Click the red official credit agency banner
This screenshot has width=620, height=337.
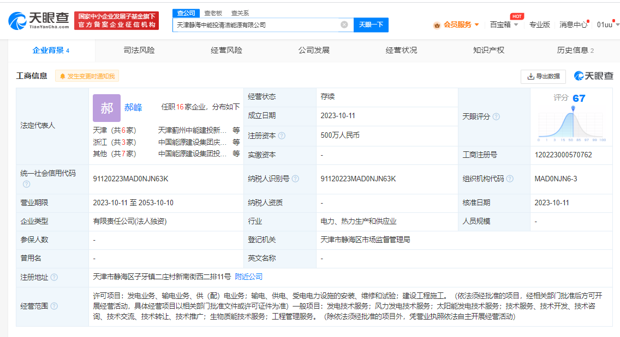click(x=117, y=21)
